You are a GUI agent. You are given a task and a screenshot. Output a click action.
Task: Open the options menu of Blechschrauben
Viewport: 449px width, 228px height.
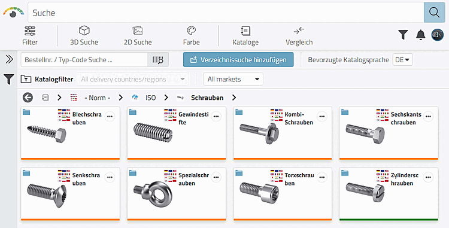[110, 117]
